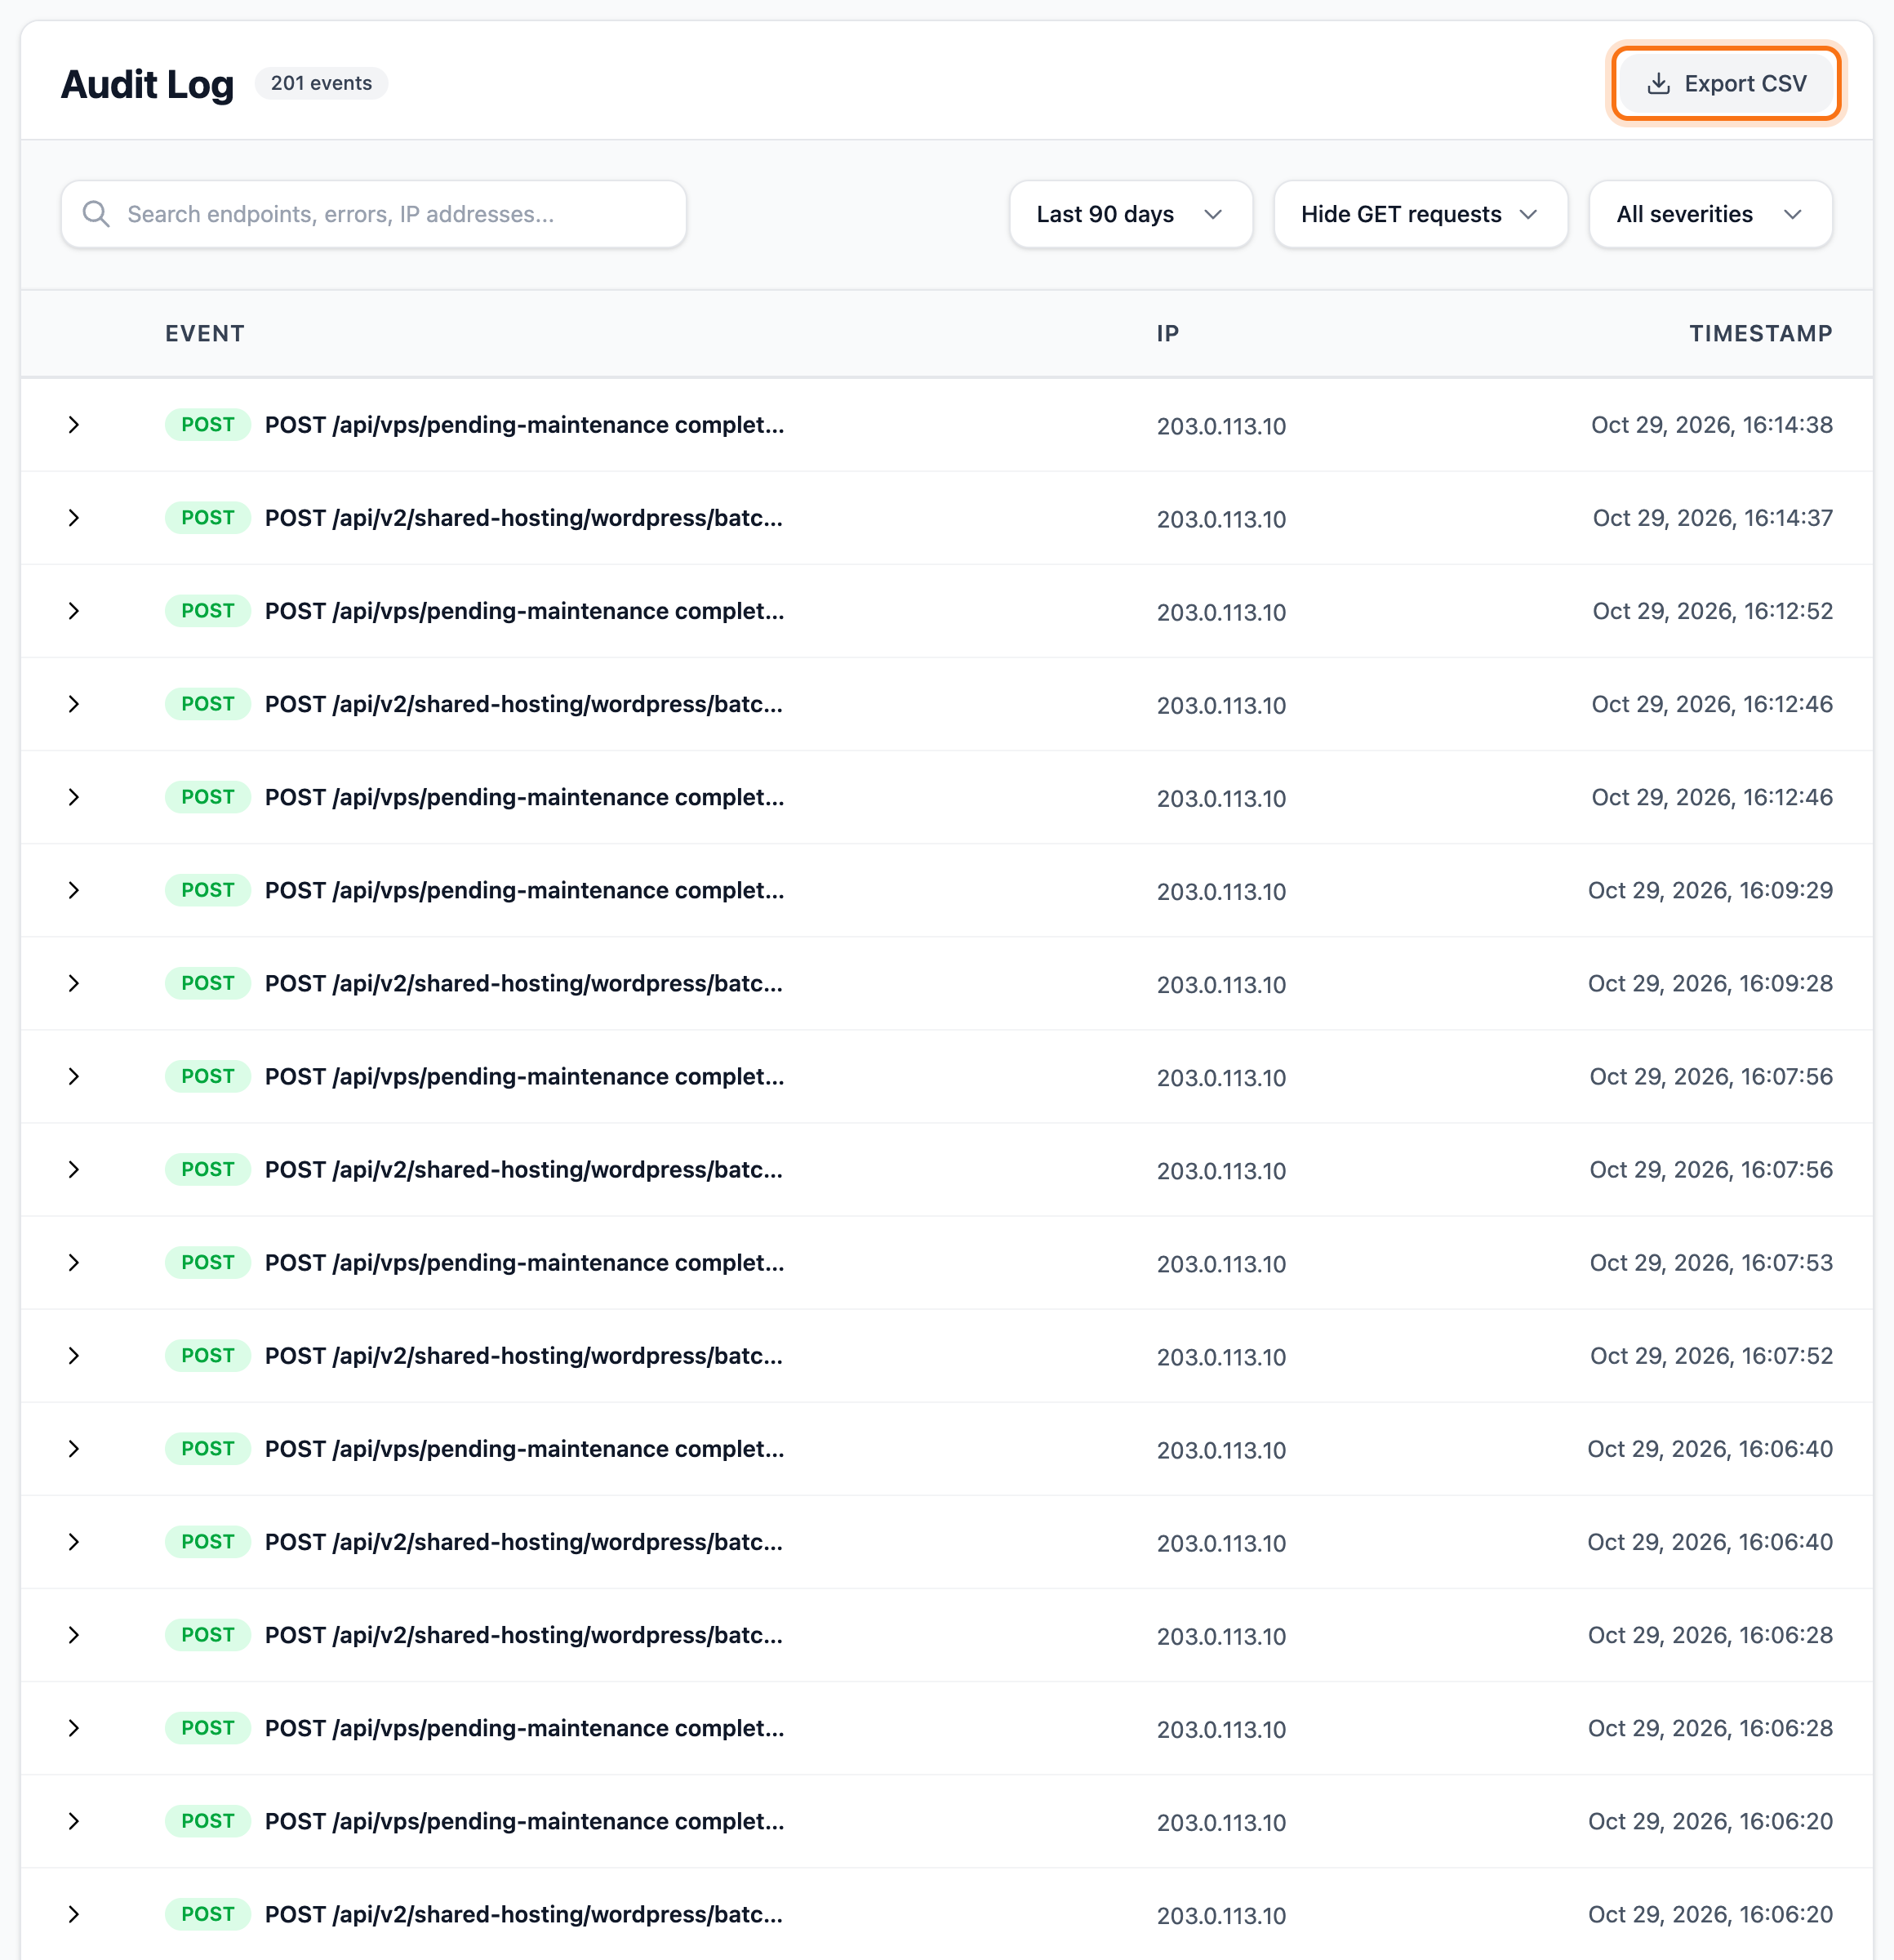Open the Hide GET requests dropdown
The image size is (1894, 1960).
tap(1420, 214)
